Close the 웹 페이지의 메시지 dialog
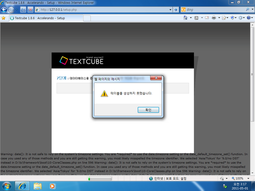The width and height of the screenshot is (255, 191). [156, 78]
